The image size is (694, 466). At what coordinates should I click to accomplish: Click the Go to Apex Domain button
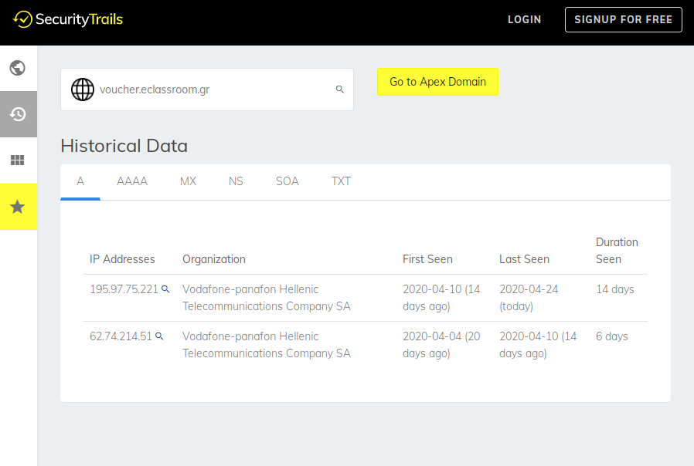point(437,82)
